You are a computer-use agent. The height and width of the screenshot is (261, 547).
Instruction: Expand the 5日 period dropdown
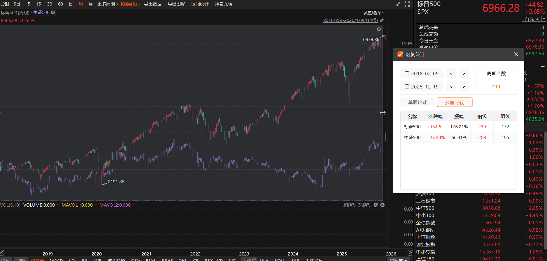(x=19, y=4)
